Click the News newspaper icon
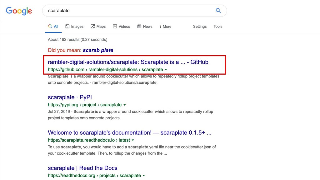Screen dimensions: 320x180 pyautogui.click(x=139, y=26)
